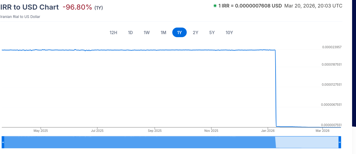Choose the 2Y time range
The image size is (356, 154).
tap(195, 33)
